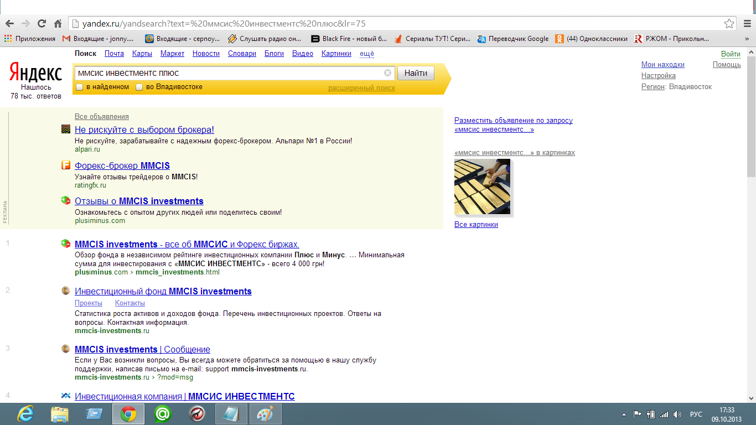The height and width of the screenshot is (425, 756).
Task: Open Переводчик Google bookmark
Action: click(513, 39)
